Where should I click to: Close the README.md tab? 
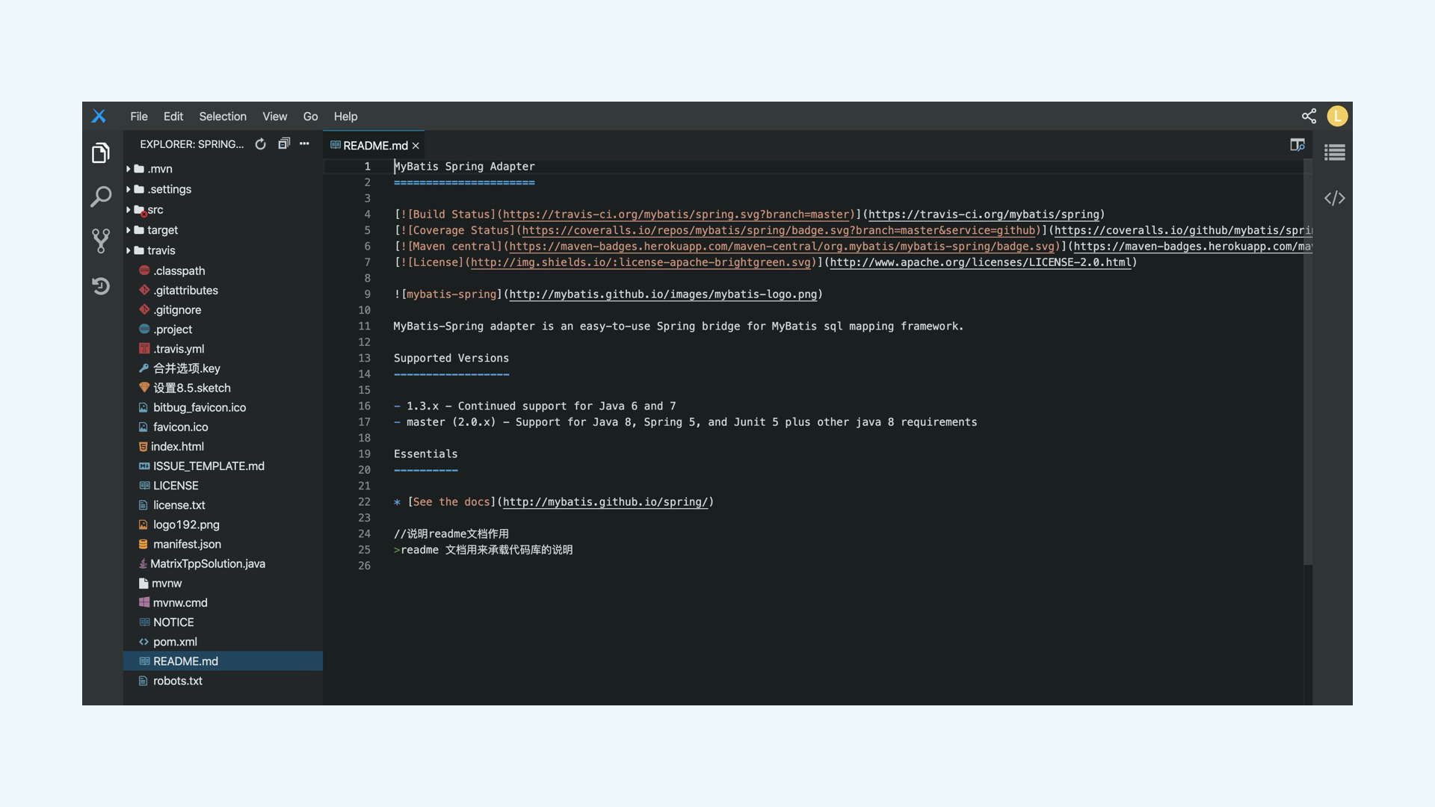pos(416,146)
